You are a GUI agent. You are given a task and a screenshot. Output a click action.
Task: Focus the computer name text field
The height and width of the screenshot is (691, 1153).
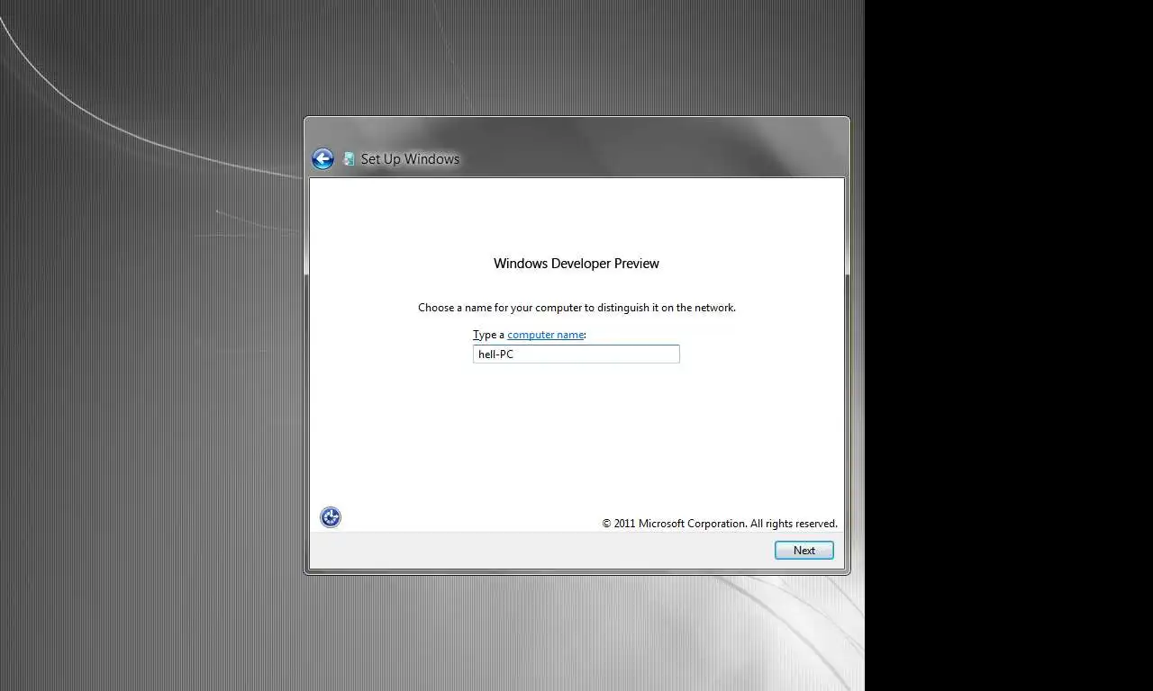576,354
